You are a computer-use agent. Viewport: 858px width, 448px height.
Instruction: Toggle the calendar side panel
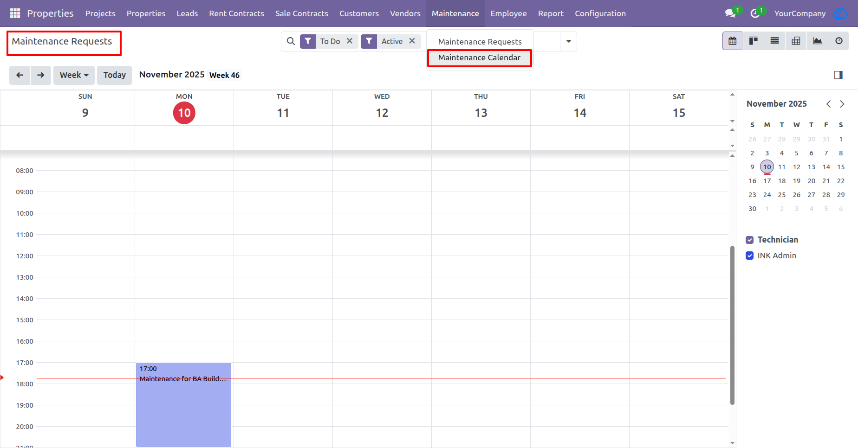coord(838,75)
